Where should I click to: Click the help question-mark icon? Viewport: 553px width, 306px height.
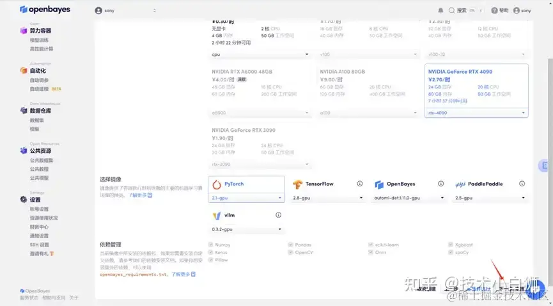tap(494, 11)
